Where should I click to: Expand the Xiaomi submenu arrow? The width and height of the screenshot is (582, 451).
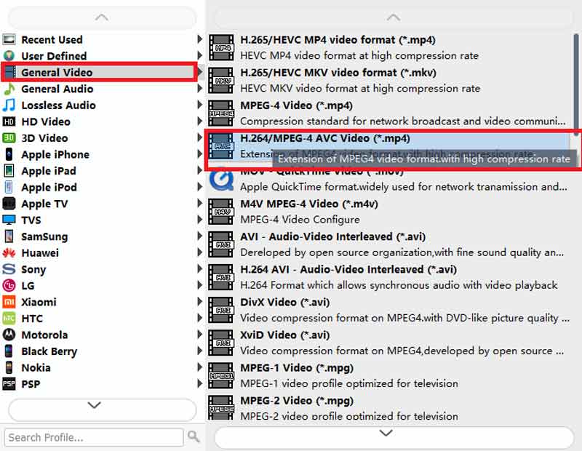pyautogui.click(x=199, y=301)
